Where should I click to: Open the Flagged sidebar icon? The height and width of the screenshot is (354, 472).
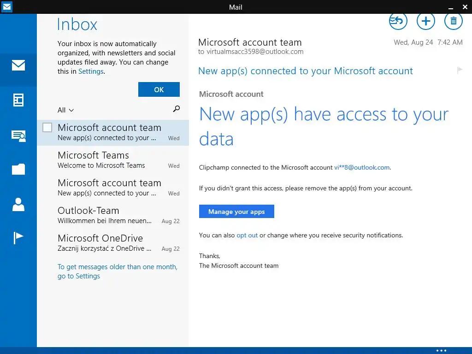[18, 238]
